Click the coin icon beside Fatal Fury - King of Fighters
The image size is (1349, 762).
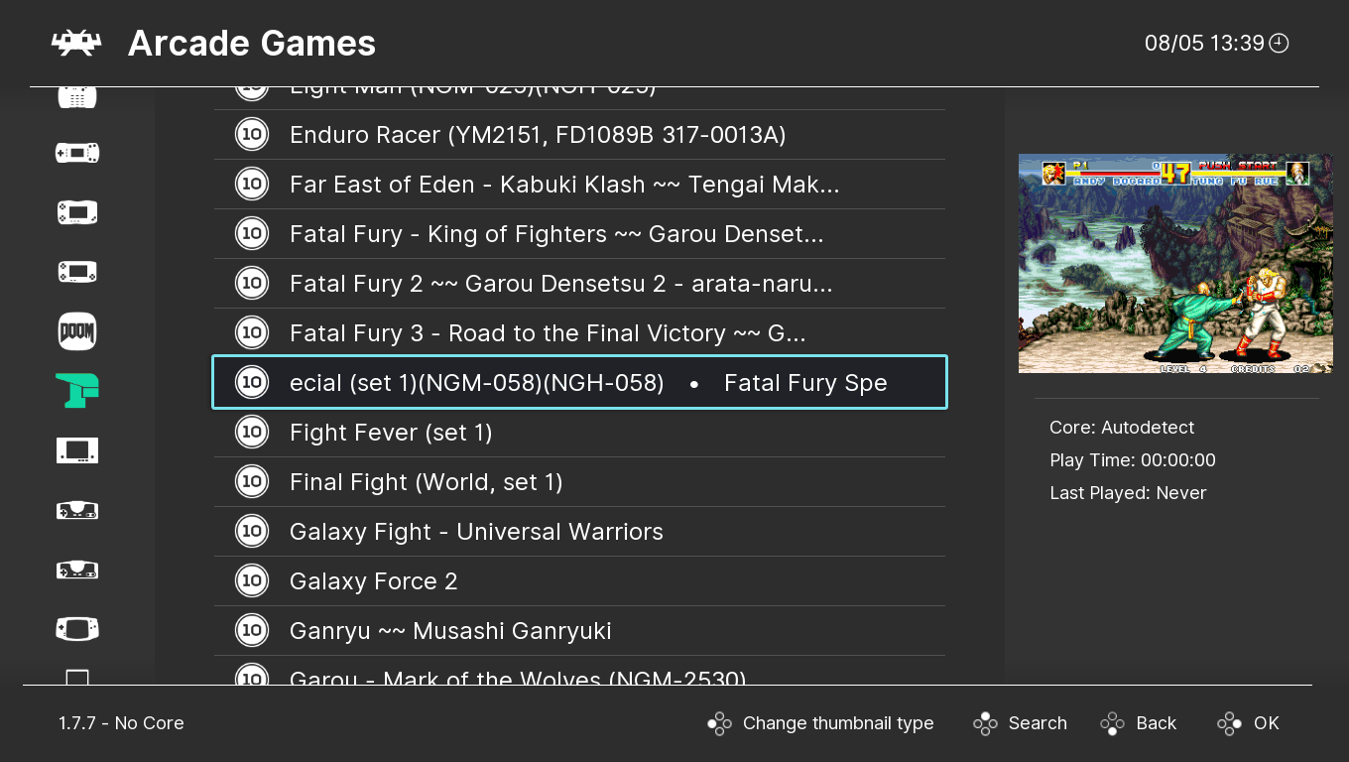(252, 234)
